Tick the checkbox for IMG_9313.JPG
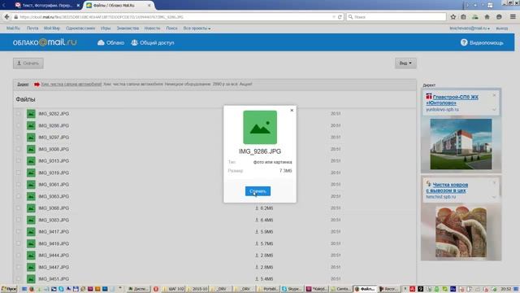This screenshot has width=520, height=293. click(19, 161)
